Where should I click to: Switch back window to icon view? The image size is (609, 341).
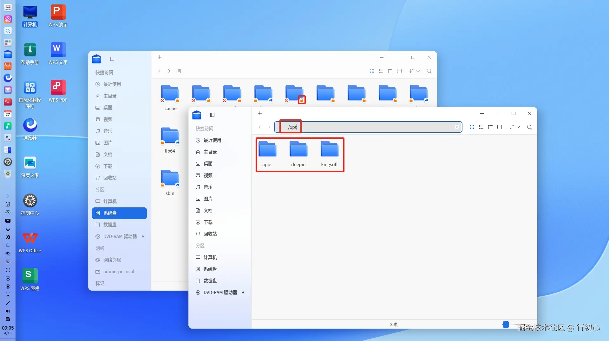coord(372,71)
